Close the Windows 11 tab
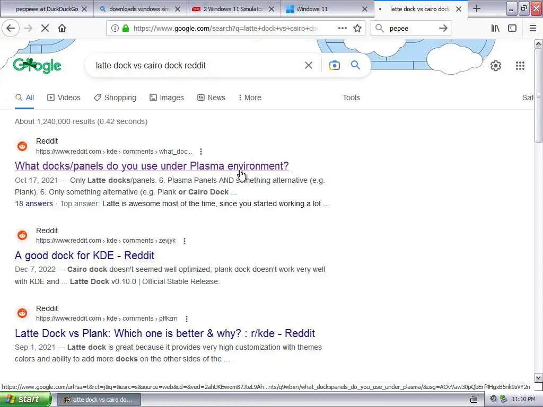The image size is (543, 407). click(365, 9)
